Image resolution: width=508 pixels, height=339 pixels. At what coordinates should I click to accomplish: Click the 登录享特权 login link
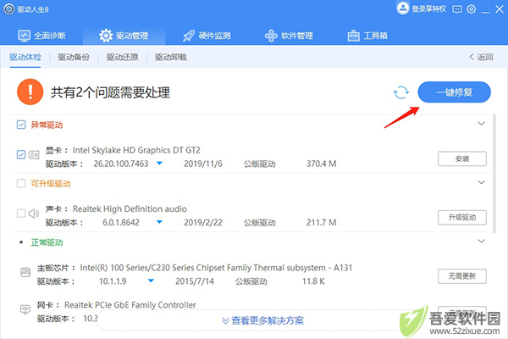tap(428, 9)
